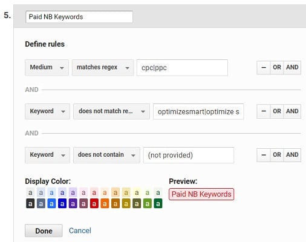Add OR condition to '(not provided)' rule
The height and width of the screenshot is (242, 306).
pos(277,155)
